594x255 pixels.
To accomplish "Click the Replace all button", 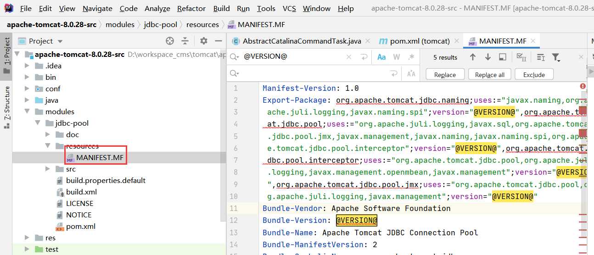I will [x=489, y=75].
